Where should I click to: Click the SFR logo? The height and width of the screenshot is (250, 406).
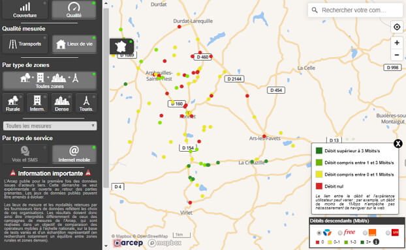coord(395,232)
